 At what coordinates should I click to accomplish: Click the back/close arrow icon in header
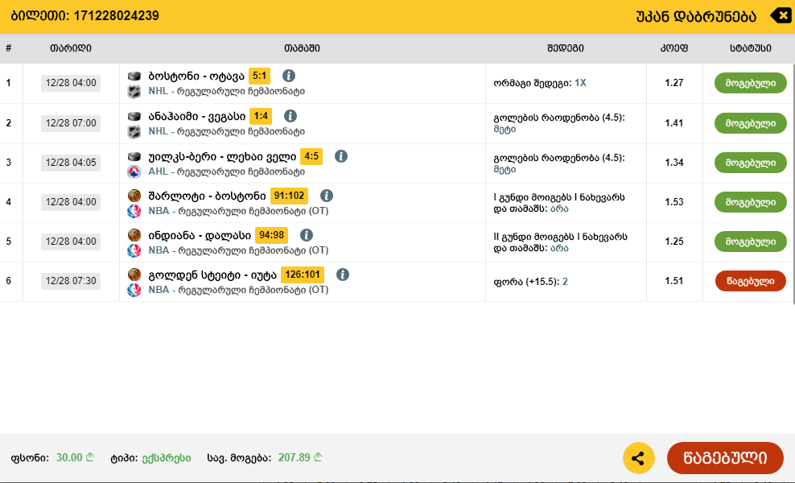tap(780, 16)
